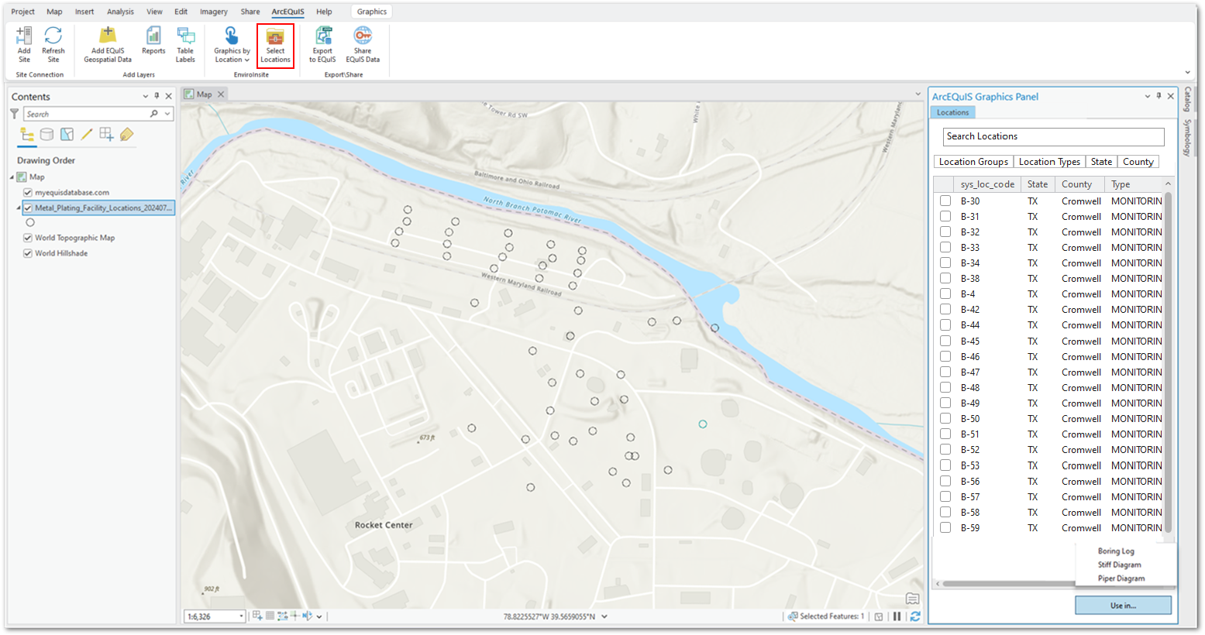Screen dimensions: 1205x635
Task: Click the Contents filter funnel icon
Action: pyautogui.click(x=15, y=114)
